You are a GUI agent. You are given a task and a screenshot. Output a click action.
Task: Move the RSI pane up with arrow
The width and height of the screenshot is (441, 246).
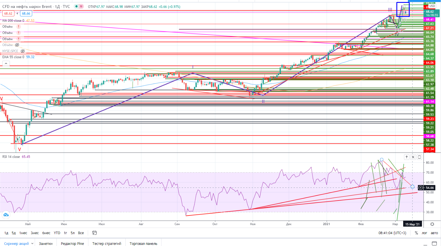click(x=407, y=157)
